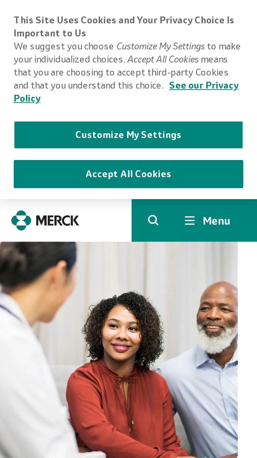The height and width of the screenshot is (458, 257).
Task: Accept All Cookies via banner button
Action: pyautogui.click(x=128, y=174)
